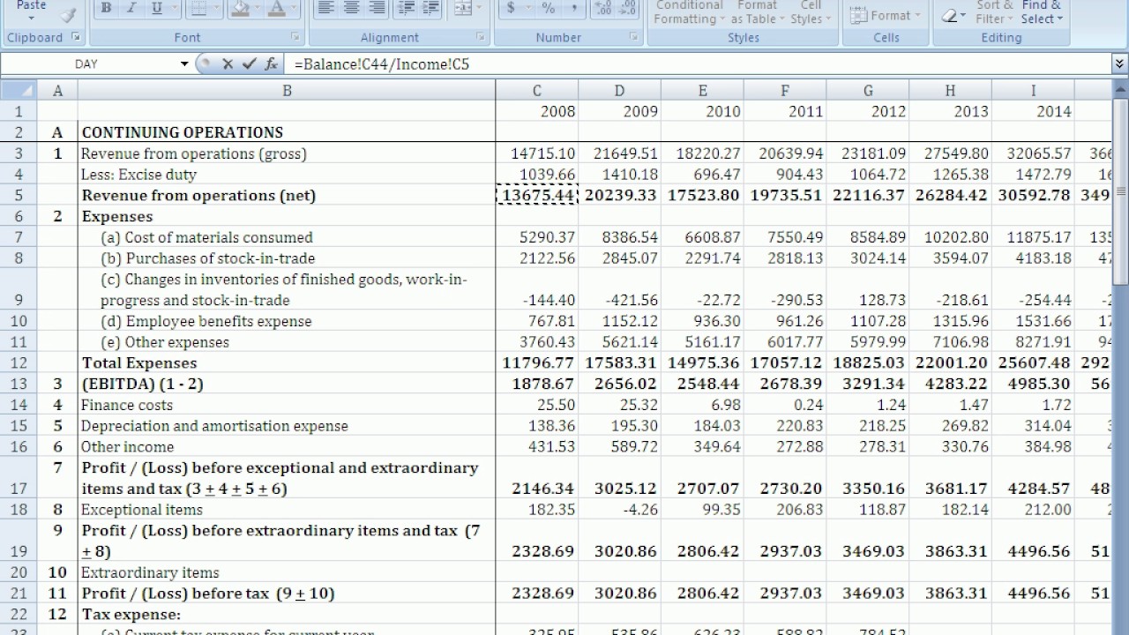The image size is (1129, 635).
Task: Expand the formula bar
Action: click(1119, 63)
